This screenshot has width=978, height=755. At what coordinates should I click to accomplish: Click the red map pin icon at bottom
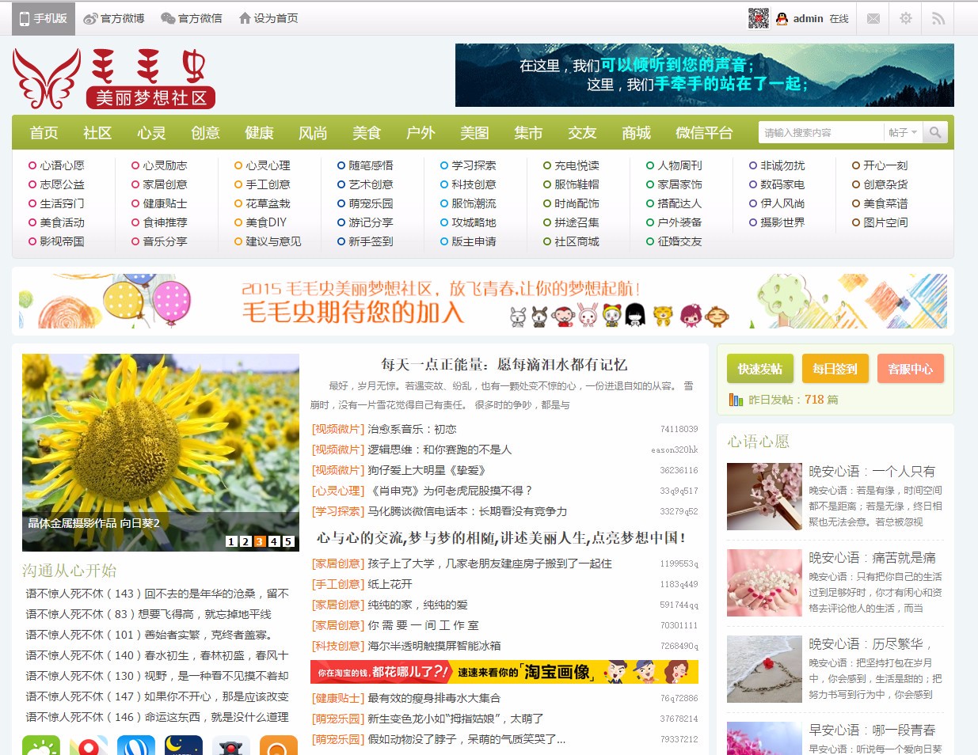coord(89,744)
